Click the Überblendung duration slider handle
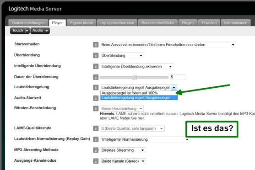The image size is (255, 170). pos(134,77)
